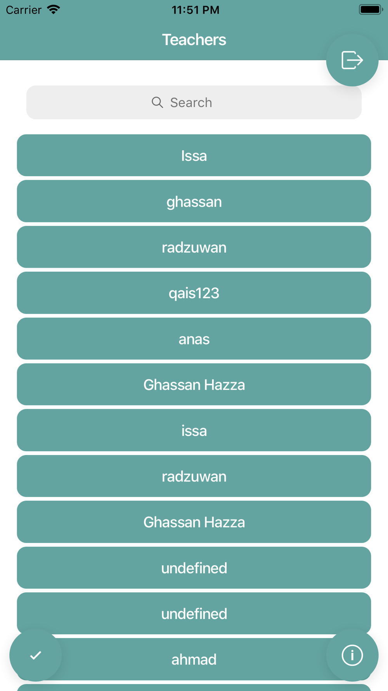The image size is (388, 691).
Task: Tap the logout icon button
Action: click(x=352, y=60)
